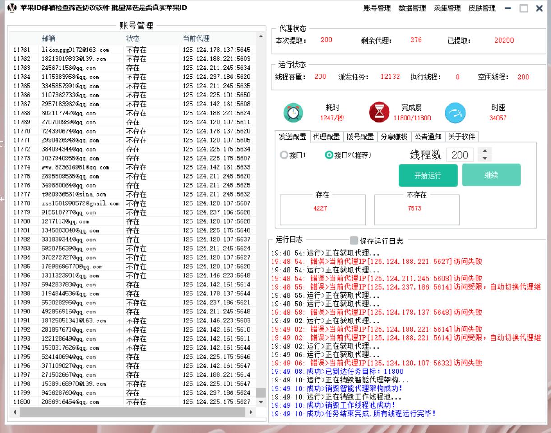This screenshot has width=551, height=433.
Task: Enable the 保存运行日志 checkbox
Action: pos(354,241)
